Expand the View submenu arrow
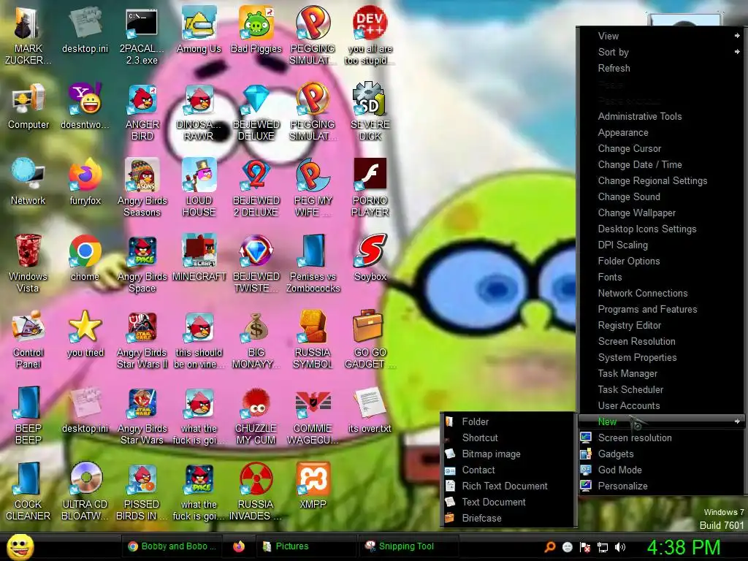The image size is (748, 561). coord(737,36)
